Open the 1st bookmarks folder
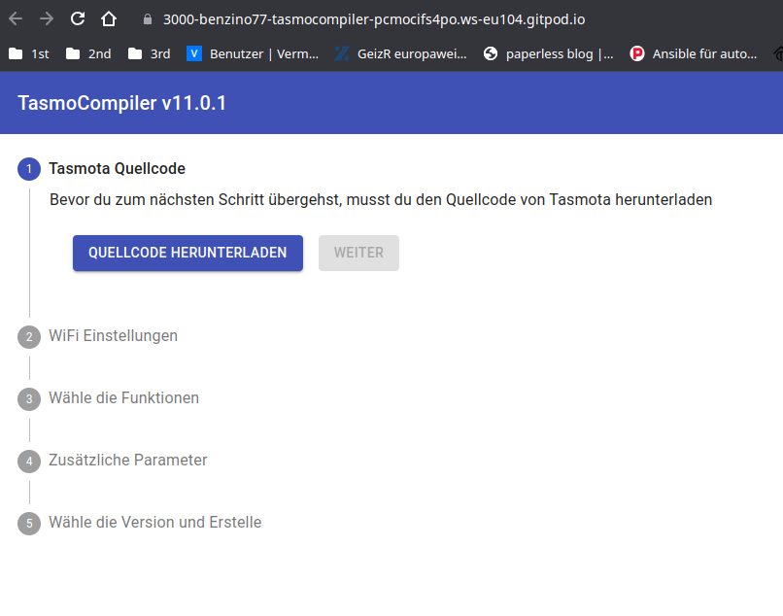 pos(29,53)
